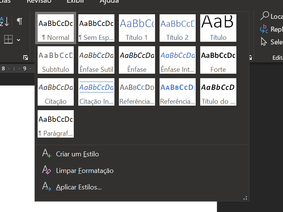Image resolution: width=283 pixels, height=212 pixels.
Task: Toggle show paragraph marks pilcrow
Action: click(19, 21)
